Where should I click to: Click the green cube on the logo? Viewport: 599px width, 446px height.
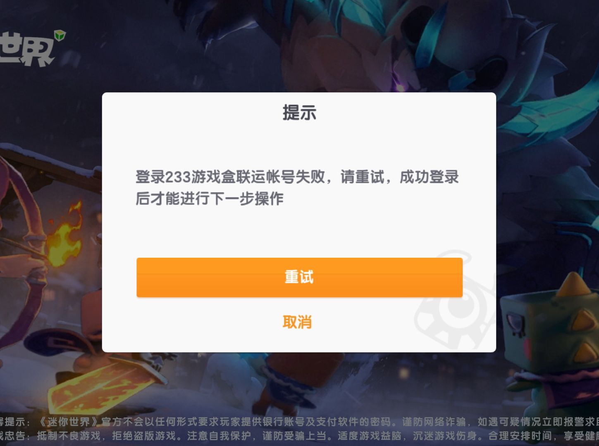click(x=60, y=36)
